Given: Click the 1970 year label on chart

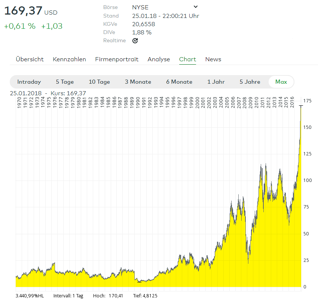Looking at the screenshot, I should tap(19, 103).
